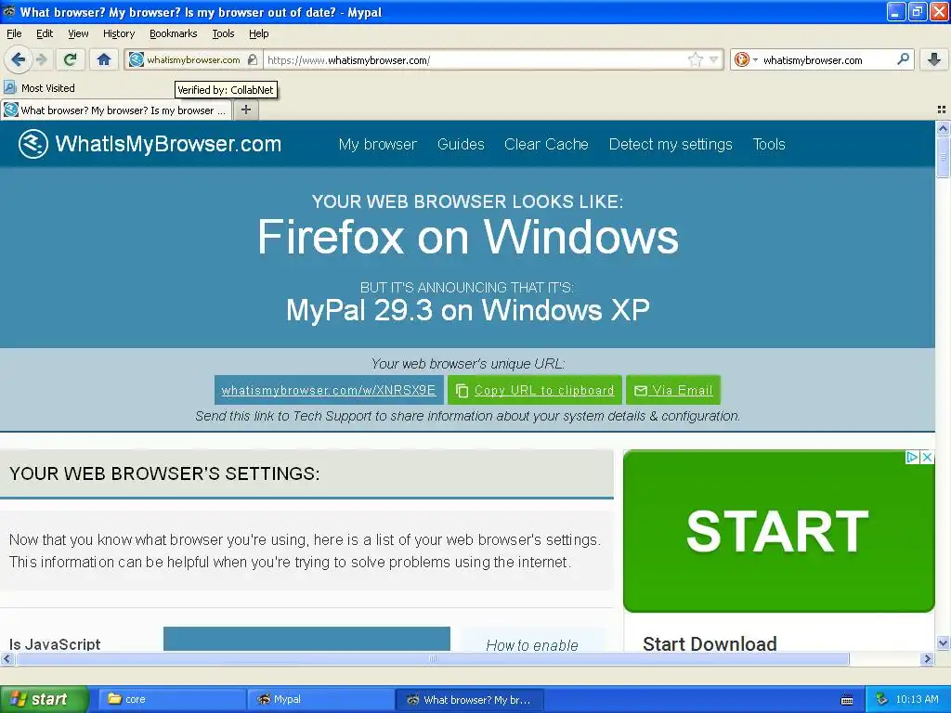Click the keyboard icon in the taskbar
The height and width of the screenshot is (713, 951).
pos(847,700)
